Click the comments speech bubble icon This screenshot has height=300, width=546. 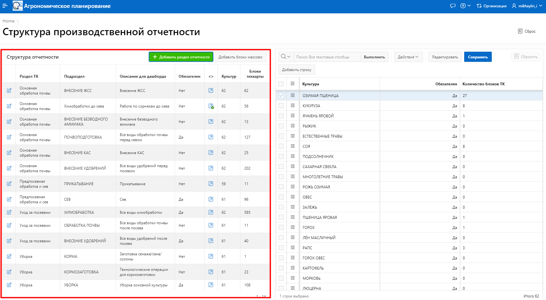(453, 6)
